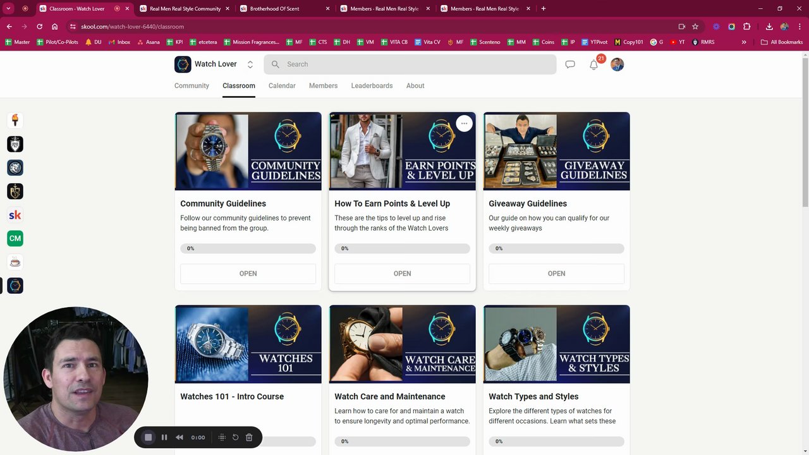
Task: Open the RMRS bookmark
Action: point(703,42)
